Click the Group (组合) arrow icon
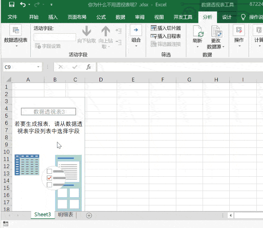The width and height of the screenshot is (263, 228). (x=136, y=31)
